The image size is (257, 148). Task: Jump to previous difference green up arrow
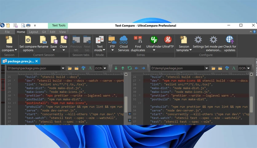123,68
